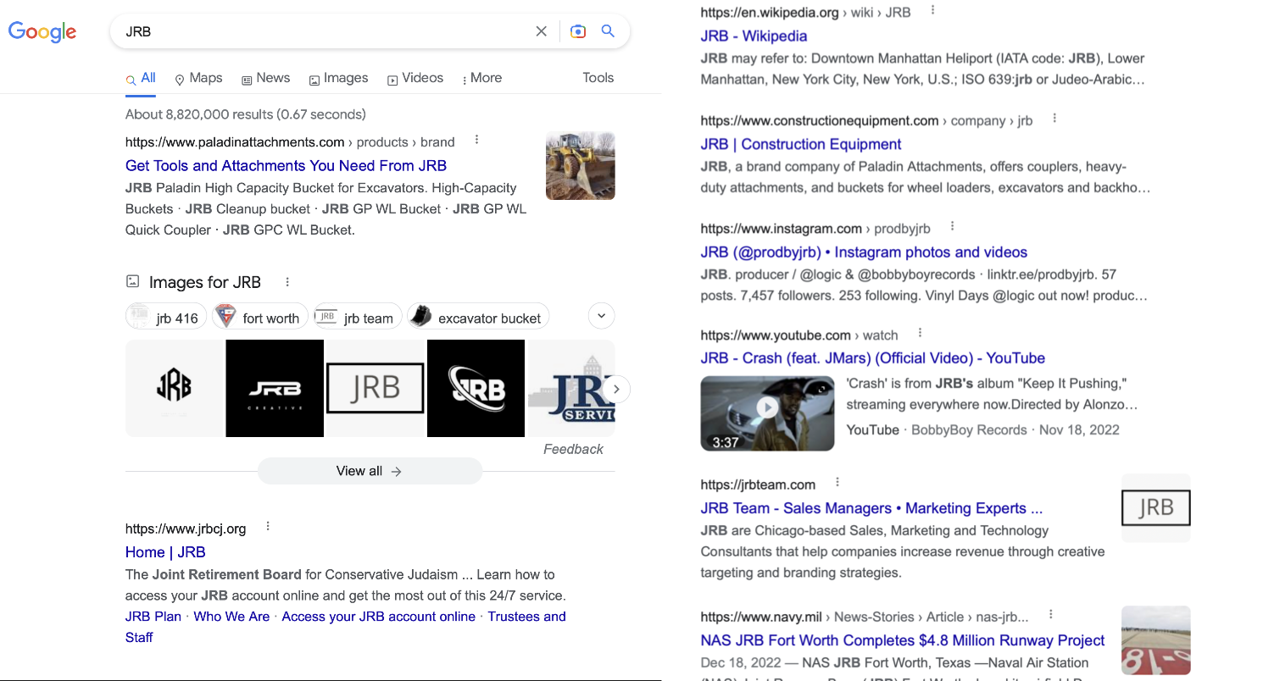The height and width of the screenshot is (681, 1263).
Task: Open the JRB Creative black logo image
Action: click(x=275, y=388)
